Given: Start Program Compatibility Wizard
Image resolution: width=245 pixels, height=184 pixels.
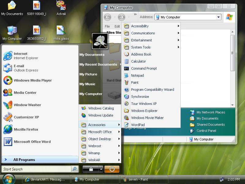Looking at the screenshot, I should click(151, 90).
